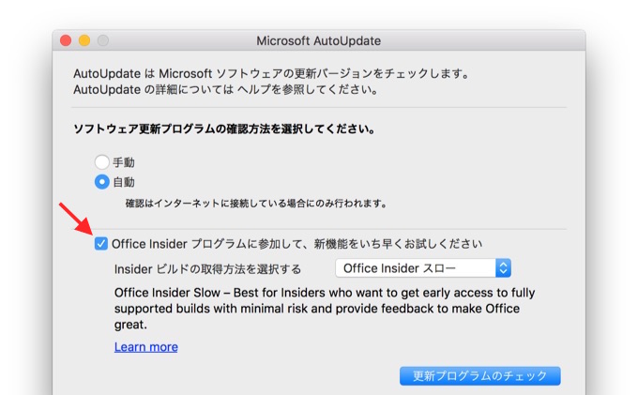Viewport: 638px width, 395px height.
Task: Click the blue arrows on Insider popup menu
Action: [x=503, y=268]
